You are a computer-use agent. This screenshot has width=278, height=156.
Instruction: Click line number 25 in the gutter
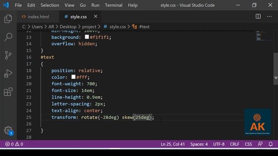(x=29, y=117)
